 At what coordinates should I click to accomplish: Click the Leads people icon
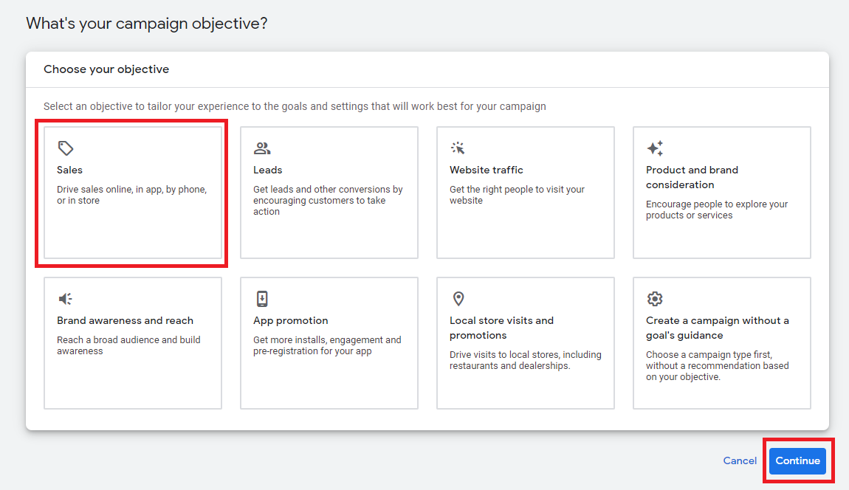coord(262,148)
